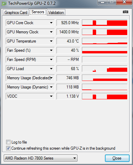Minimize the GPU-Z window
The image size is (133, 165).
tap(103, 2)
